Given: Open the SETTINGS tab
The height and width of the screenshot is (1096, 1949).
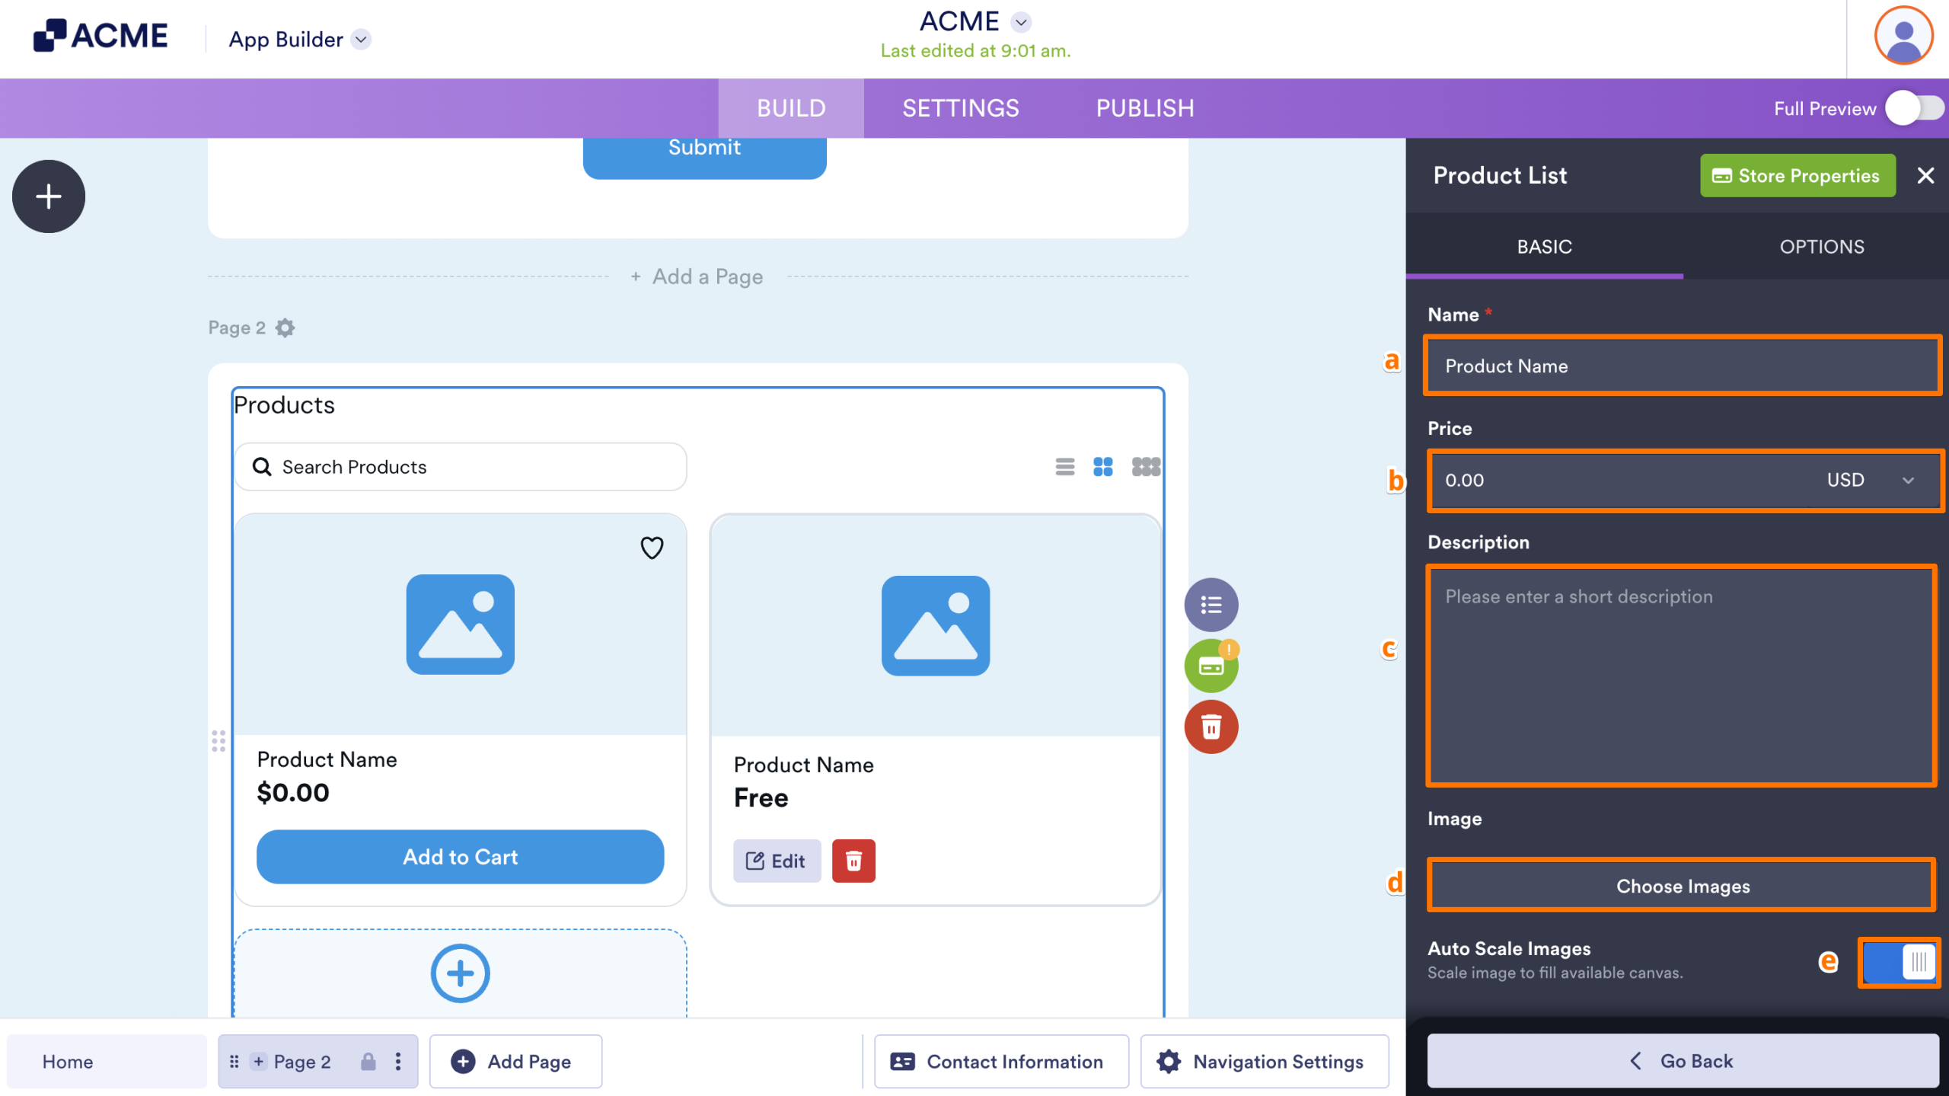Looking at the screenshot, I should coord(961,108).
